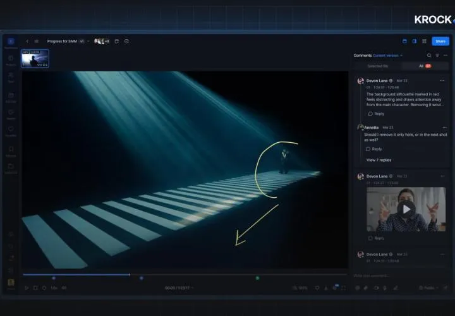This screenshot has width=455, height=316.
Task: Switch to the Selected file tab
Action: click(x=378, y=66)
